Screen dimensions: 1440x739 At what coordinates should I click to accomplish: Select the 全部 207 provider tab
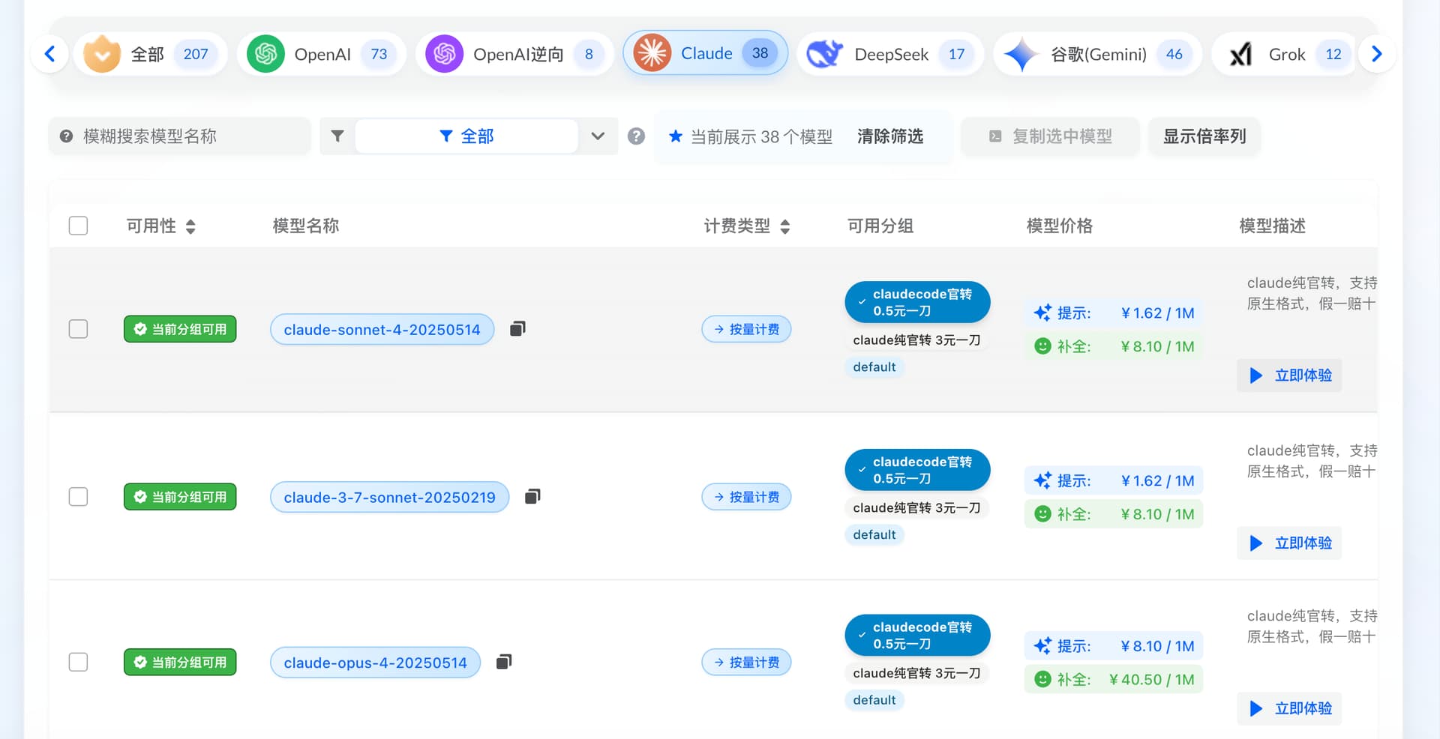150,54
